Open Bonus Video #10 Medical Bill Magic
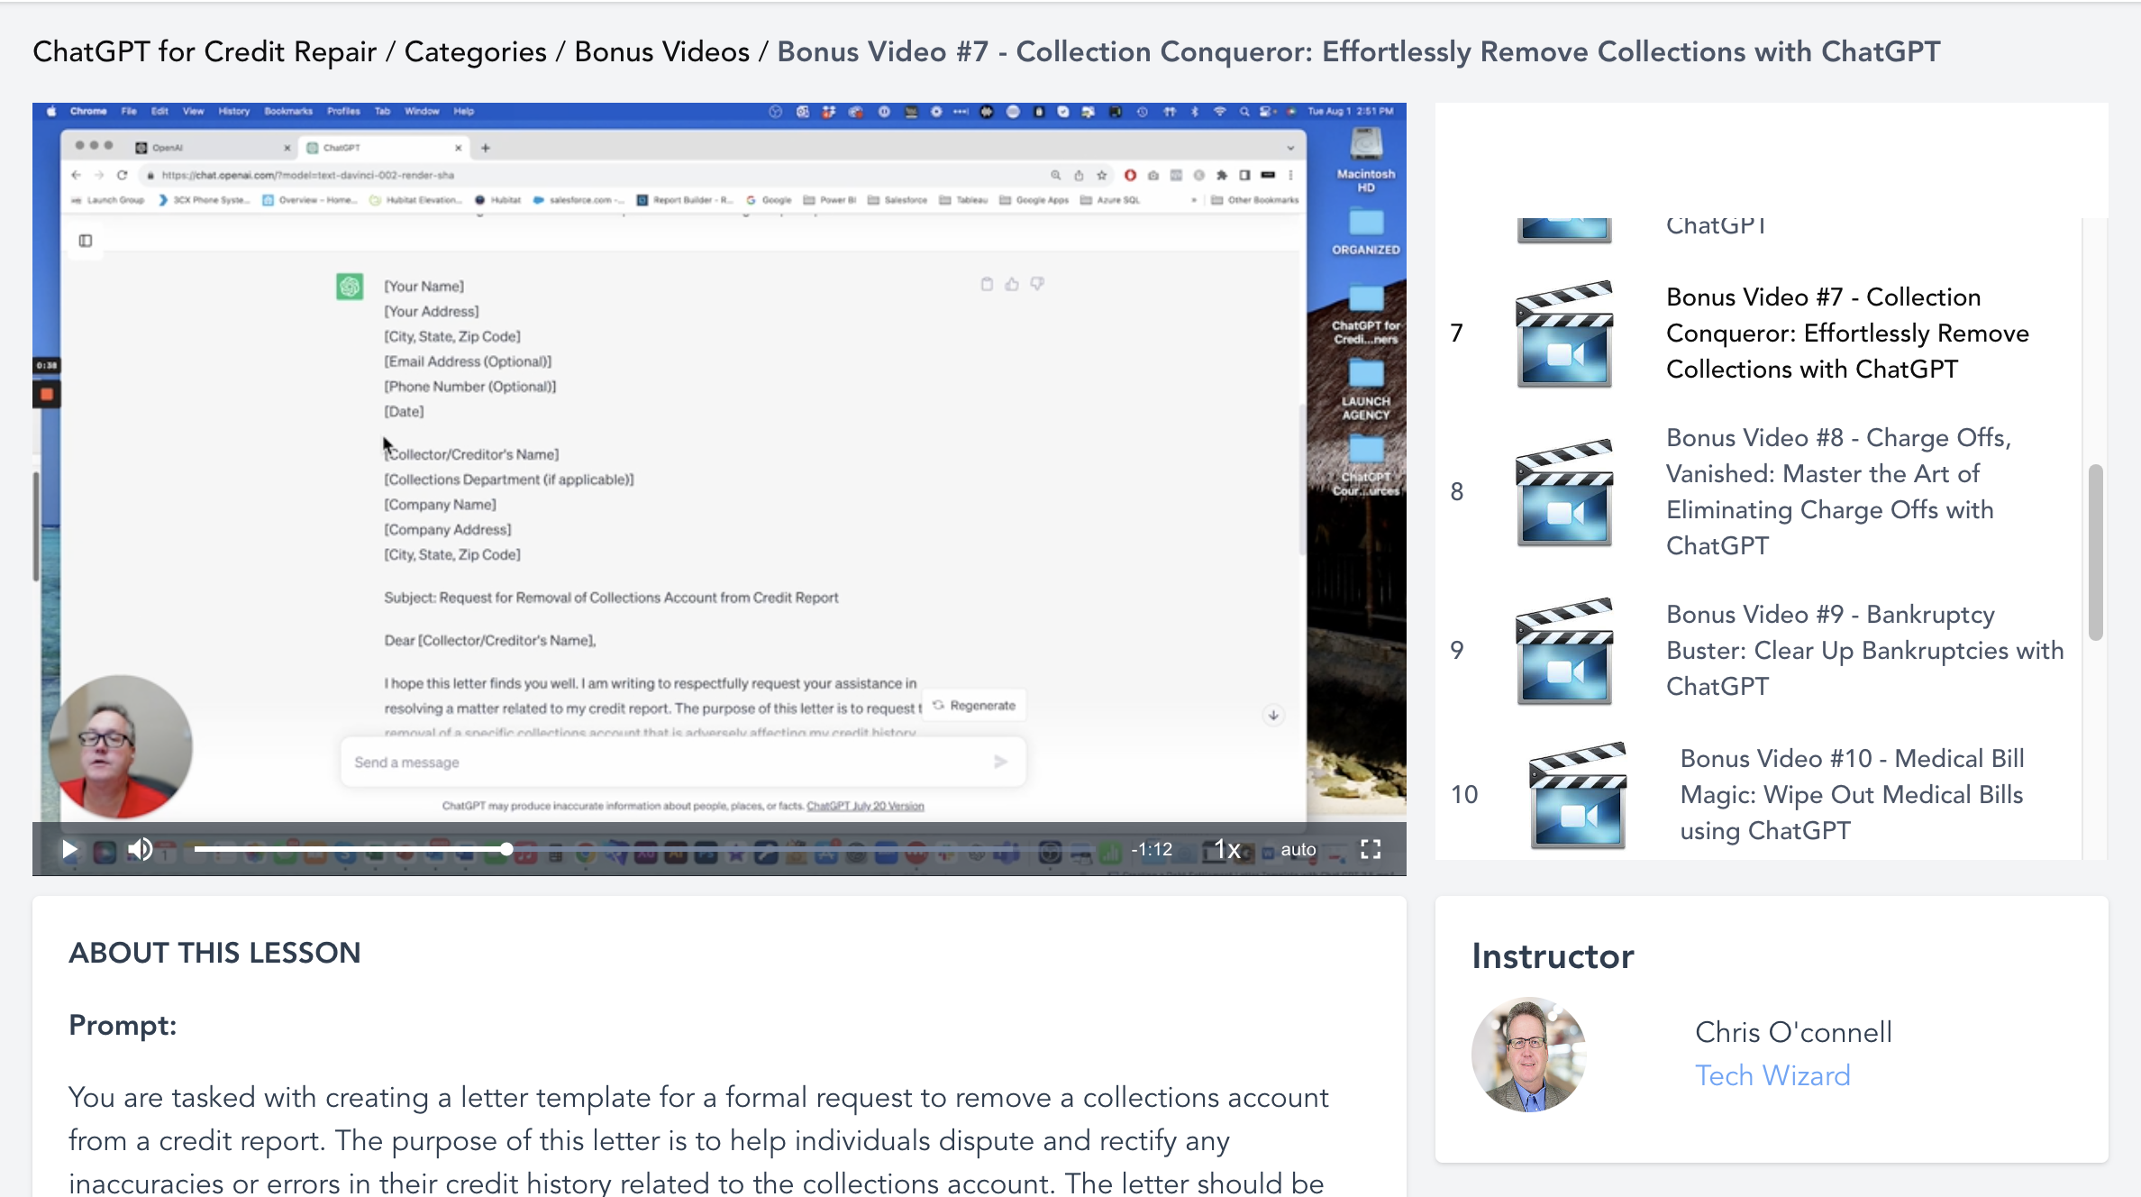This screenshot has width=2141, height=1197. point(1852,794)
